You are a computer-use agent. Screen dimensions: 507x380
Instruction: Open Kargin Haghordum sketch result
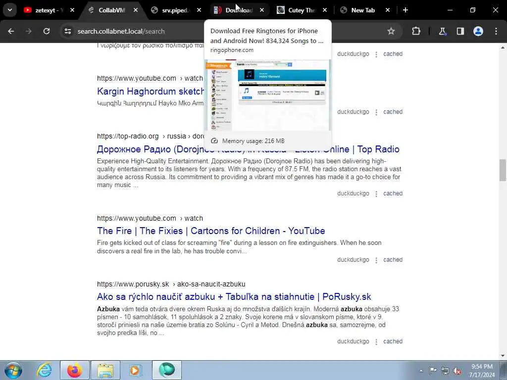(x=151, y=92)
